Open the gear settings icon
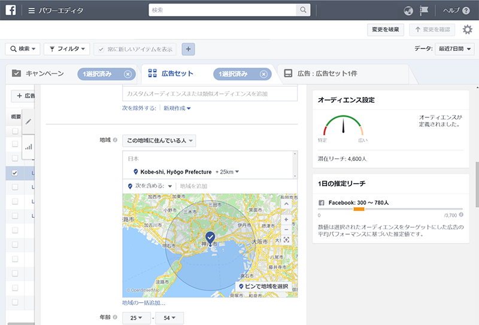 (467, 30)
